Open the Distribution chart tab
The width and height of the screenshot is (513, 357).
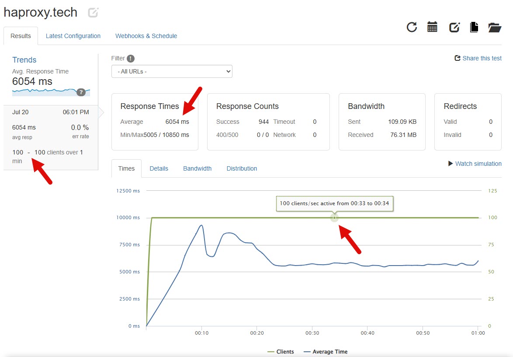coord(242,168)
